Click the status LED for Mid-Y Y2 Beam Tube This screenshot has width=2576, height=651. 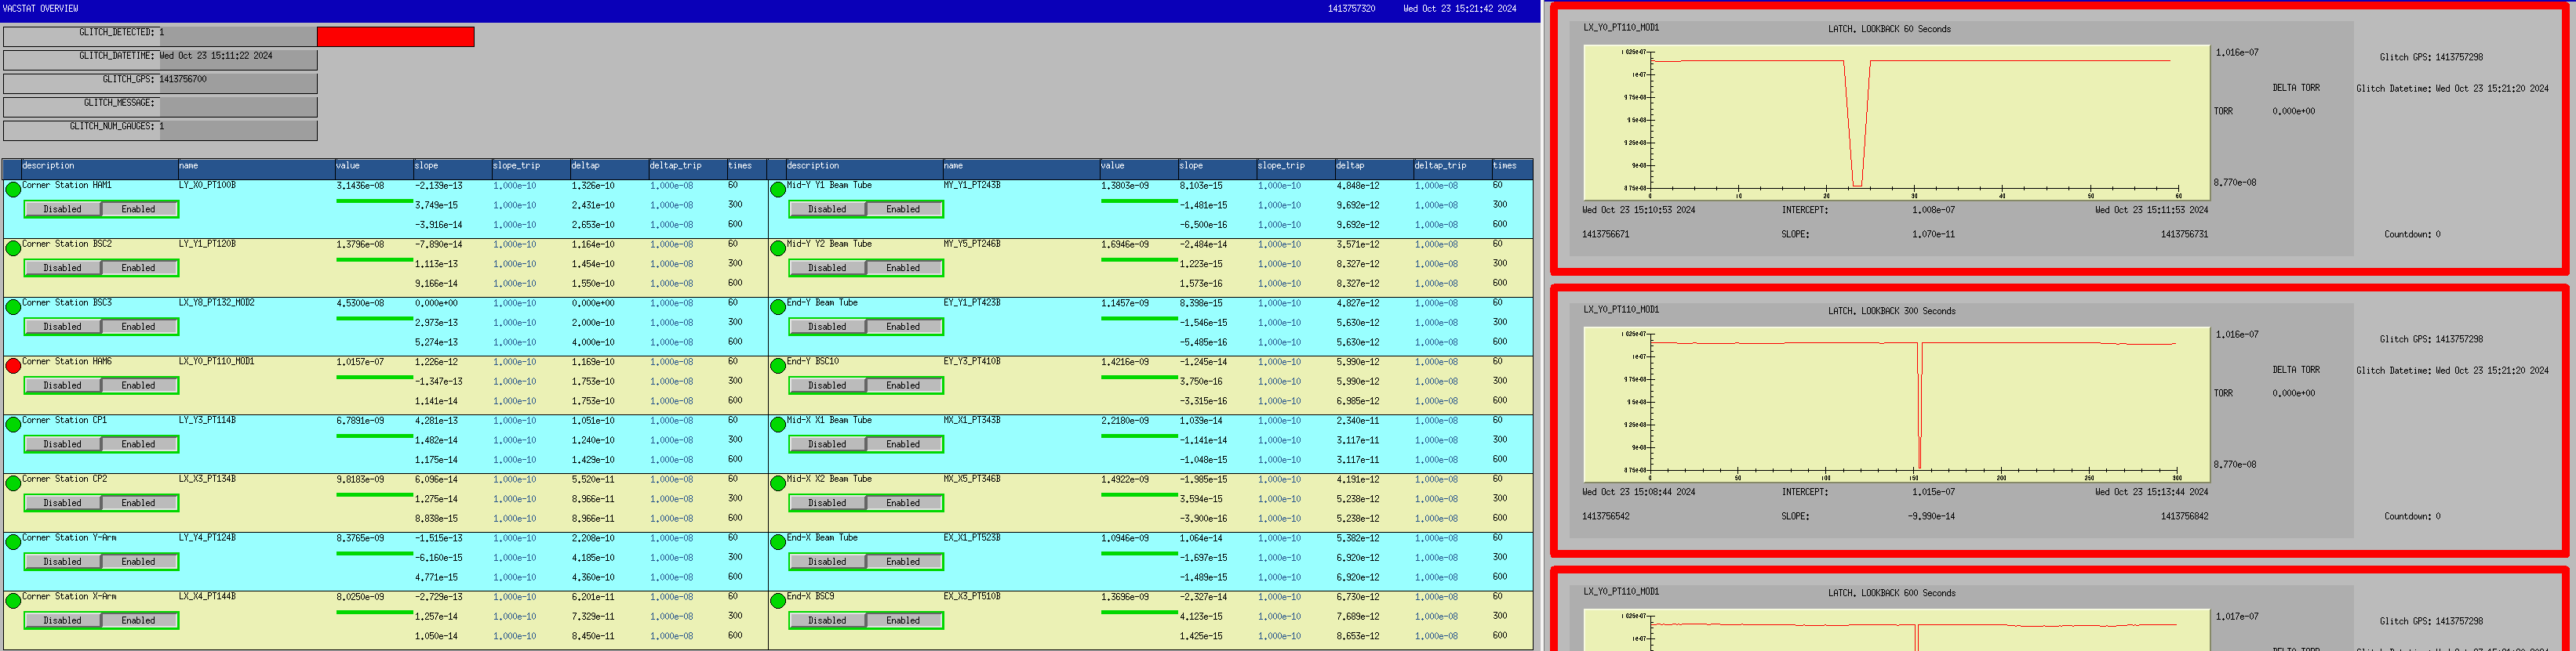click(778, 248)
